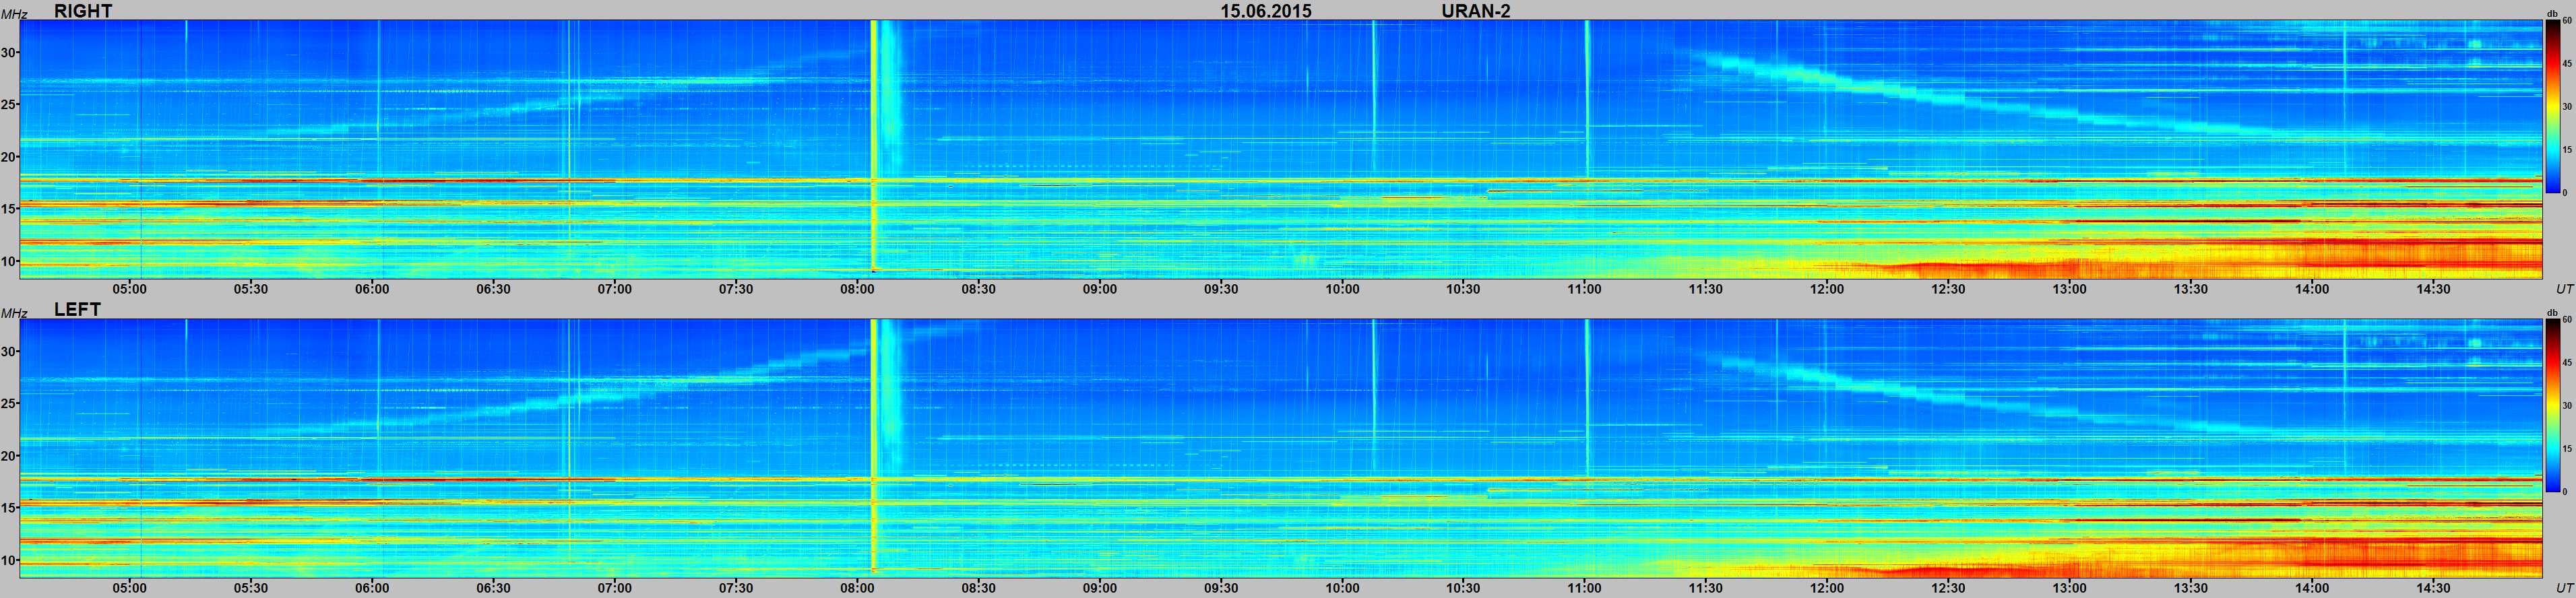Click the LEFT polarization panel title
The height and width of the screenshot is (598, 2576).
(77, 310)
